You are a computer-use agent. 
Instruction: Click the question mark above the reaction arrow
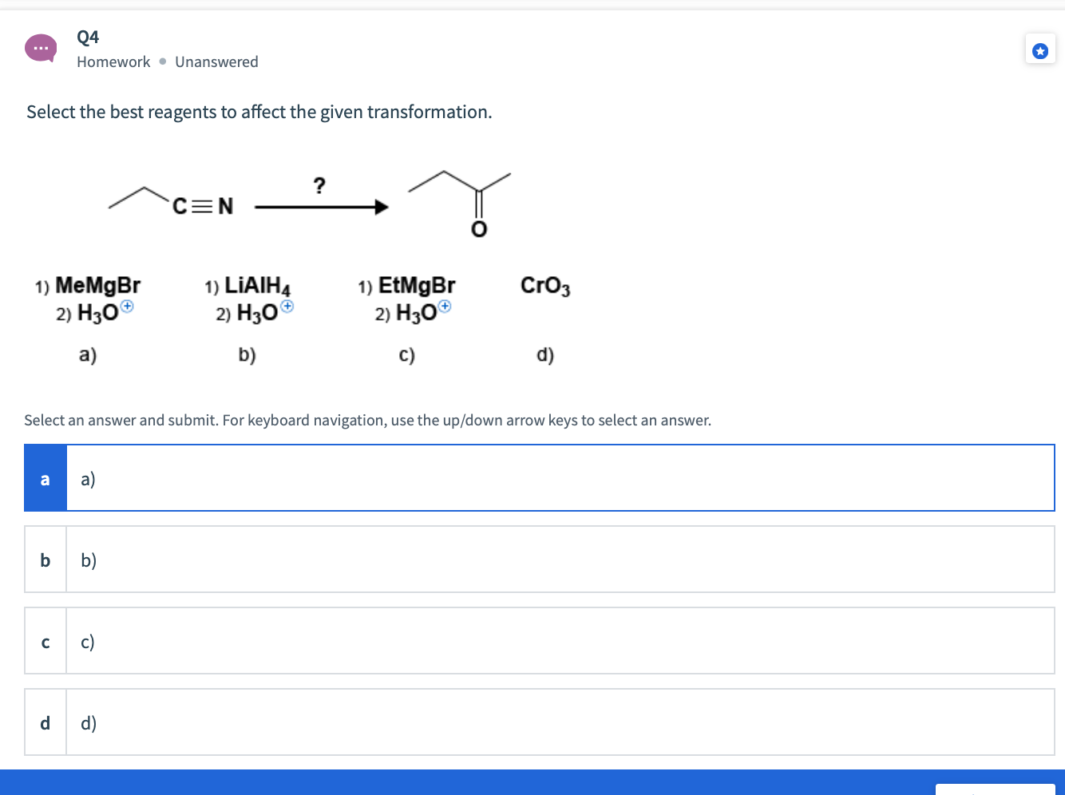point(319,186)
